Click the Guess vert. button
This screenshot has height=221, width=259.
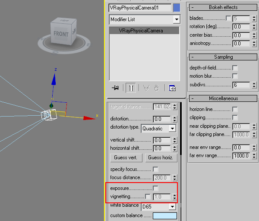pyautogui.click(x=126, y=158)
